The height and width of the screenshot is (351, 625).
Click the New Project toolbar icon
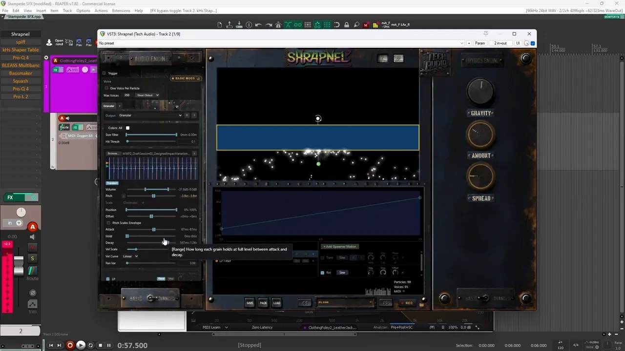coord(220,25)
